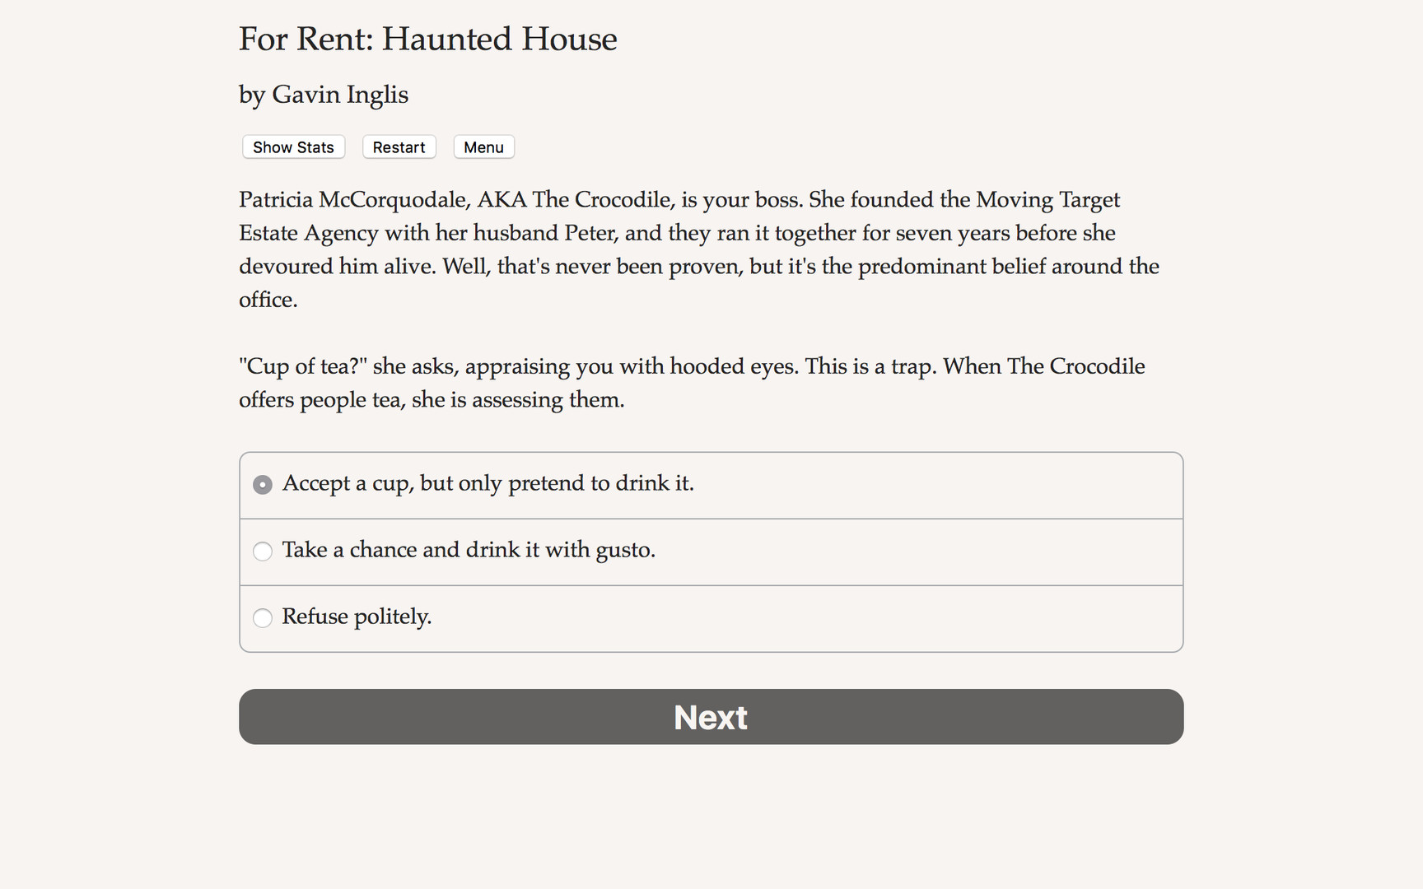Choose "Refuse politely" as your response
This screenshot has width=1423, height=889.
(x=357, y=617)
